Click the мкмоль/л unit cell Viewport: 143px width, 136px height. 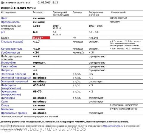coord(78,53)
